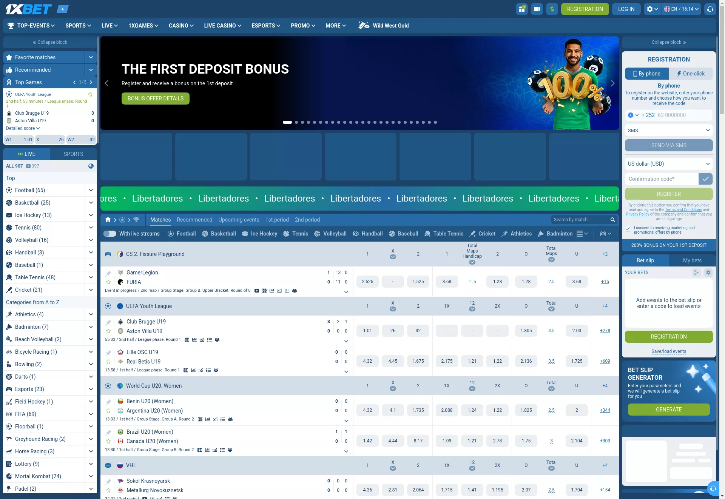This screenshot has width=725, height=499.
Task: Toggle marketing consent checkbox
Action: [628, 228]
